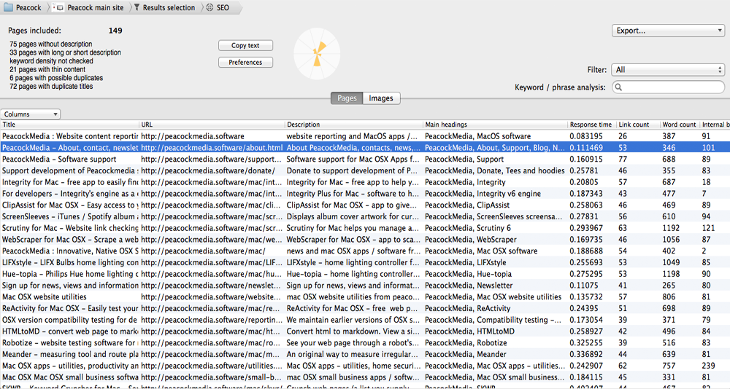Click the Results selection funnel icon
The width and height of the screenshot is (730, 389).
pos(137,8)
